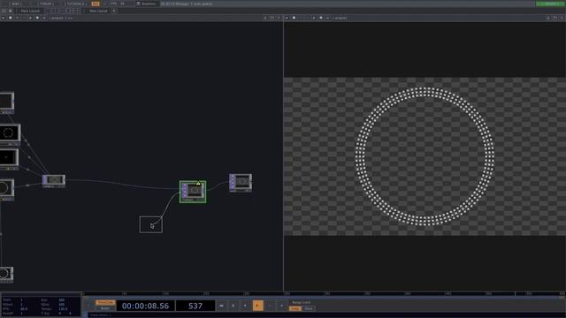The image size is (566, 318).
Task: Select the small composite node at left-center
Action: (54, 180)
